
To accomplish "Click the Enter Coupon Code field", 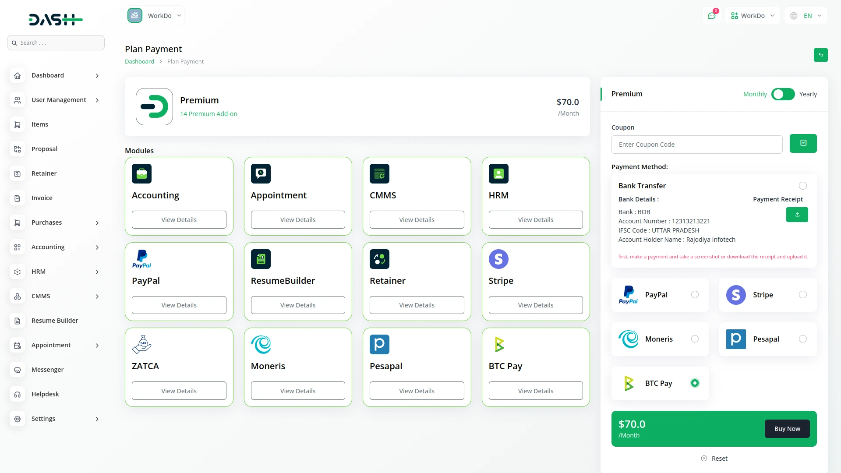I will click(697, 145).
